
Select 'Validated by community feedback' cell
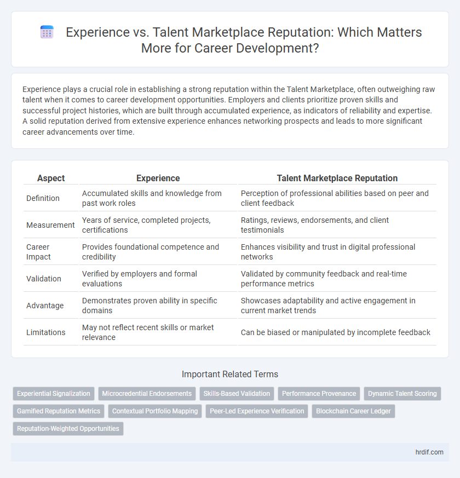pyautogui.click(x=337, y=279)
